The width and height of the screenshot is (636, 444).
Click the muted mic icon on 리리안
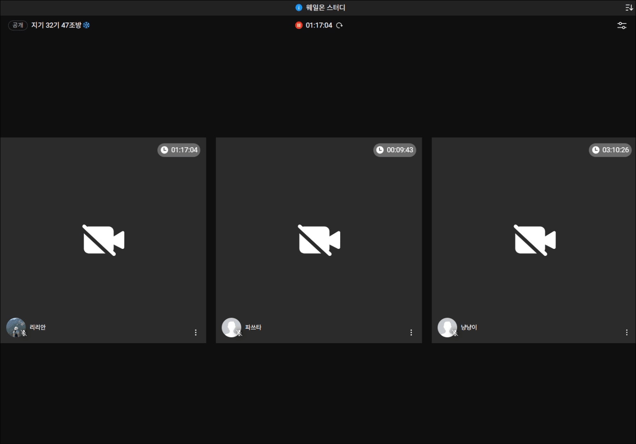coord(24,333)
